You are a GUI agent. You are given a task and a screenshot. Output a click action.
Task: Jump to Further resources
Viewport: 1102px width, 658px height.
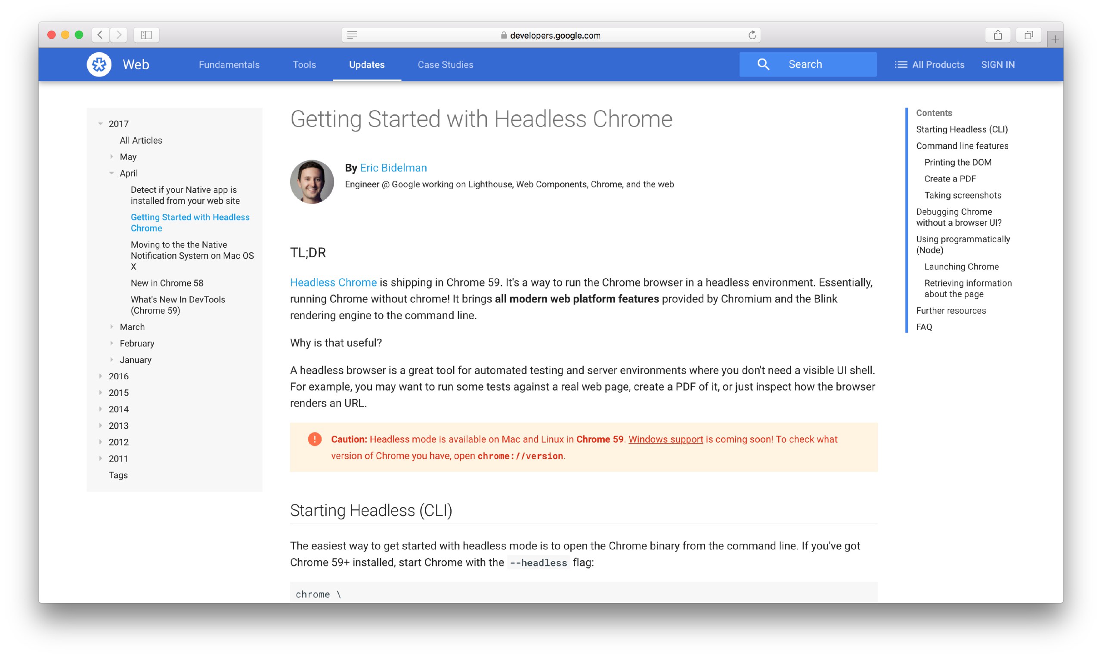click(x=950, y=311)
